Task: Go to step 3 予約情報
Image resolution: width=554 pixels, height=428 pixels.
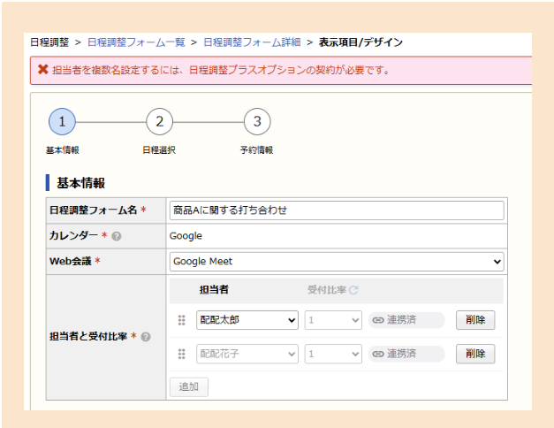Action: [256, 121]
